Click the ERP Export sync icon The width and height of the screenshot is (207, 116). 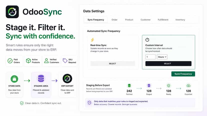[x=67, y=78]
